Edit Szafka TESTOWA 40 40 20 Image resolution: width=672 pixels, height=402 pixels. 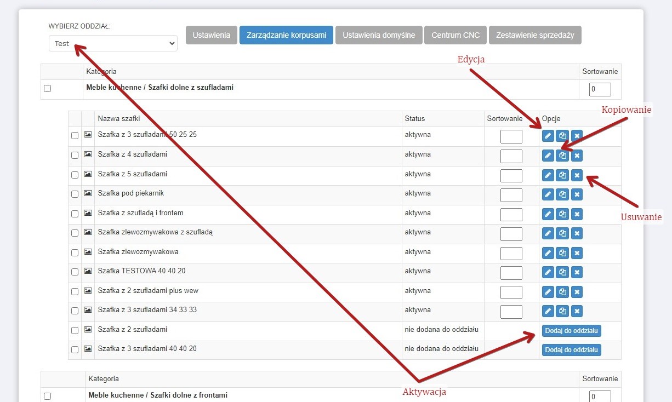pos(548,272)
